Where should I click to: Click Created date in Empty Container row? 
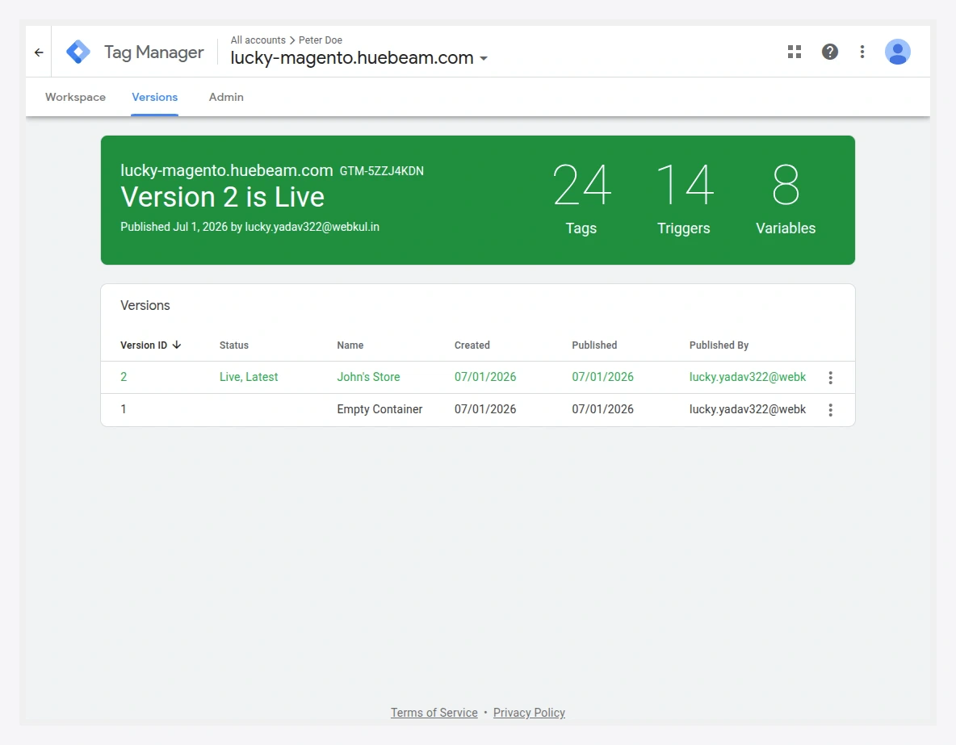[485, 409]
